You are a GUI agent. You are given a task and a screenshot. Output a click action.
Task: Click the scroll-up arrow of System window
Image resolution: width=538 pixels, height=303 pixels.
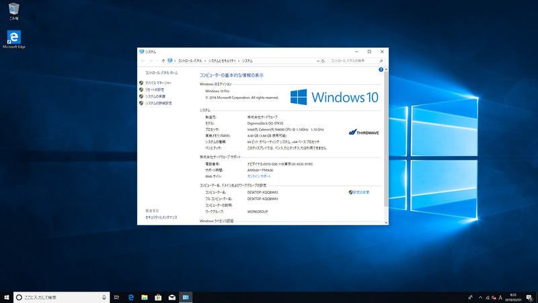click(386, 69)
